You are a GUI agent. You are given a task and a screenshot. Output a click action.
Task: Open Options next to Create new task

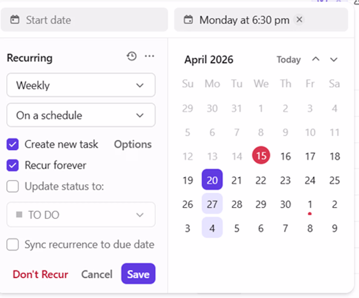point(133,144)
